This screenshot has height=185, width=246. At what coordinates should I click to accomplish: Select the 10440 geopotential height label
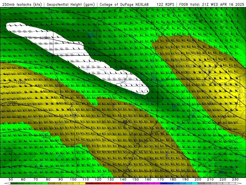pyautogui.click(x=12, y=61)
